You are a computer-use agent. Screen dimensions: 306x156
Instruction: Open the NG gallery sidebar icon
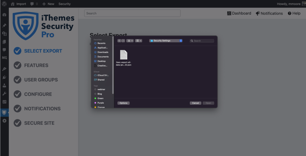[x=4, y=58]
